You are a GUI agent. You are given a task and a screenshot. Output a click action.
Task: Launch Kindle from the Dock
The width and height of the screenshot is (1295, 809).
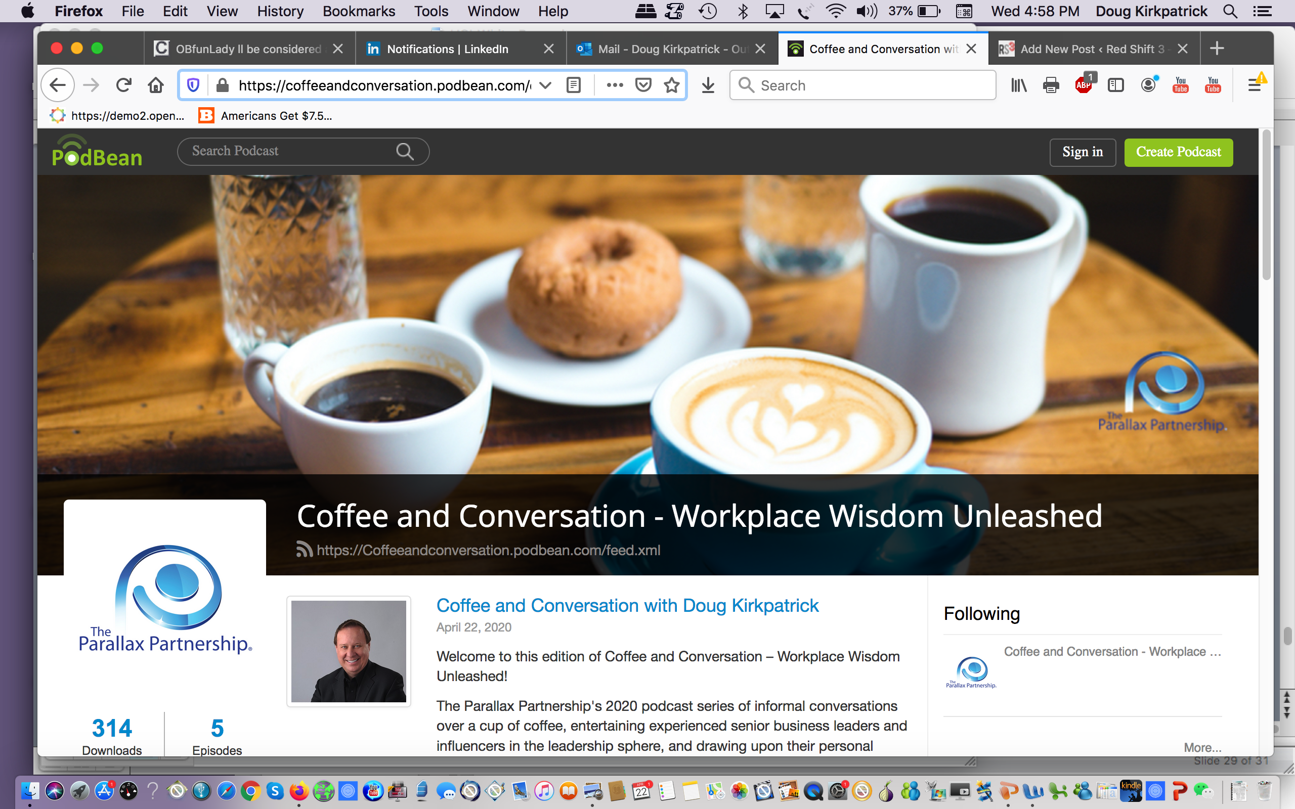(x=1131, y=791)
